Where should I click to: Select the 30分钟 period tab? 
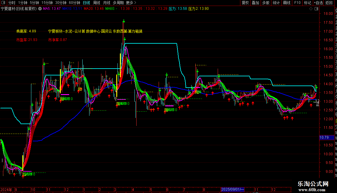click(61, 3)
